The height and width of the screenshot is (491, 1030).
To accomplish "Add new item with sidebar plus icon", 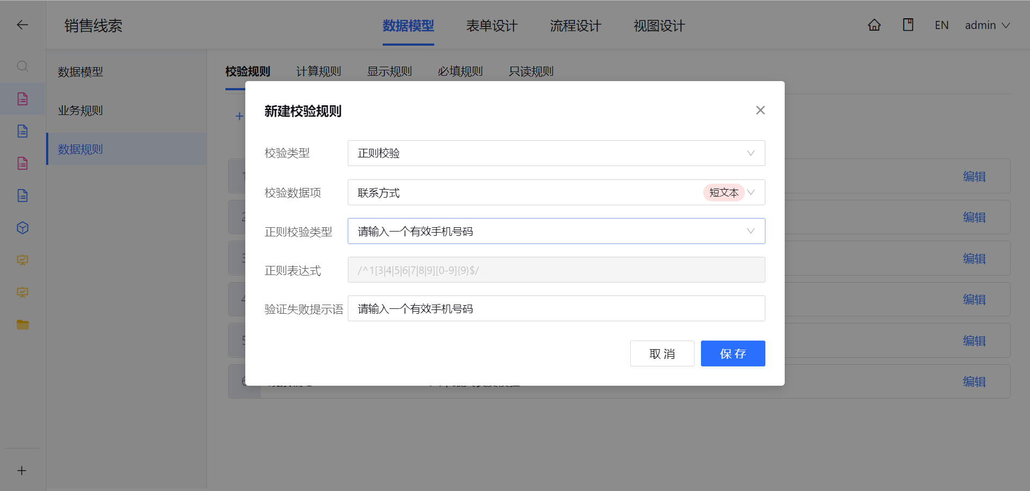I will click(22, 471).
